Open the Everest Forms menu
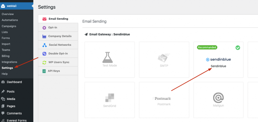This screenshot has height=122, width=258. [x=17, y=120]
